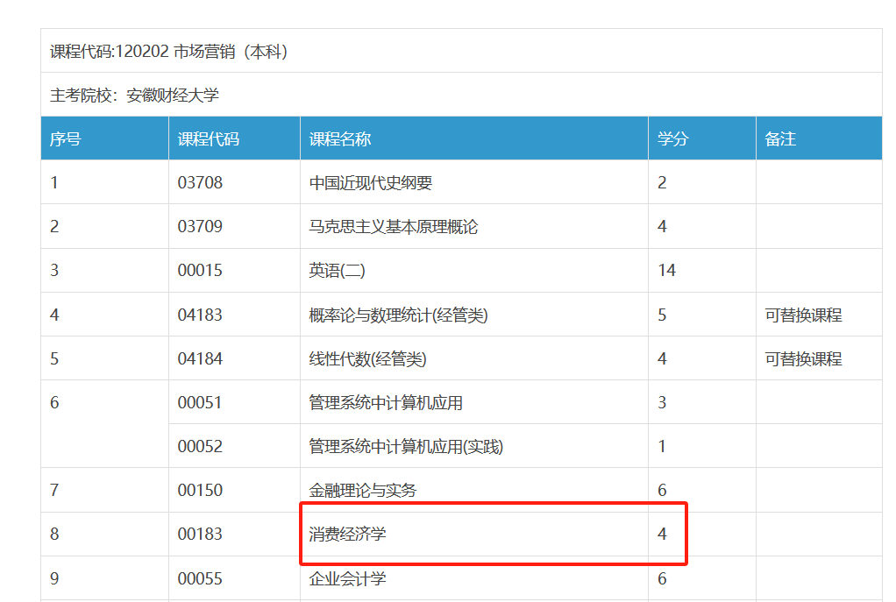Click course name 消费经济学

tap(347, 534)
